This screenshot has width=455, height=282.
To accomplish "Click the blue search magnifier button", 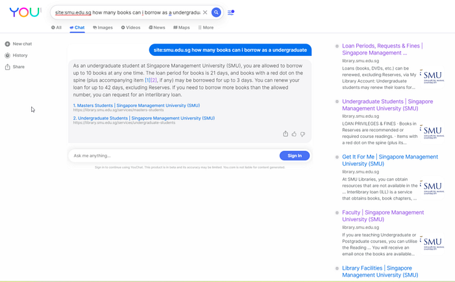I will tap(216, 12).
